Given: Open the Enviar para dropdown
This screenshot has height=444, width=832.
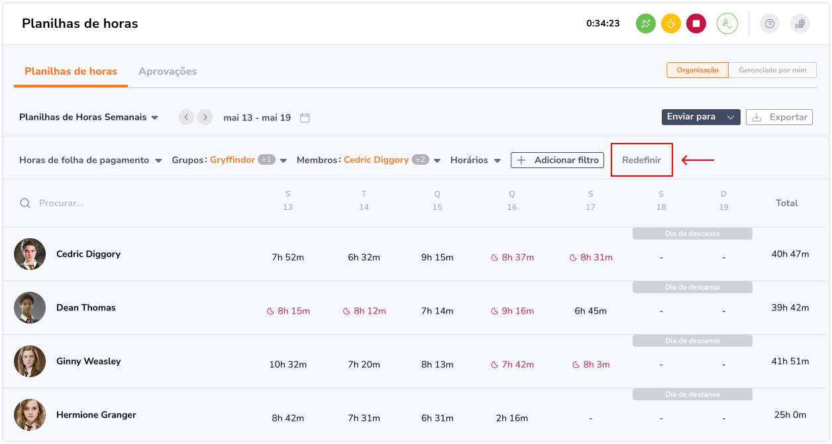Looking at the screenshot, I should 700,117.
